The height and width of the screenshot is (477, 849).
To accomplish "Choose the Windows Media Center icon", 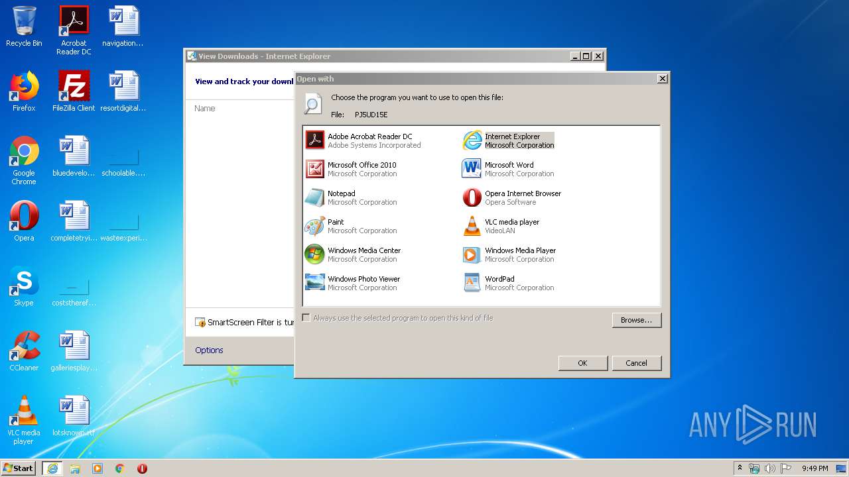I will (x=314, y=254).
